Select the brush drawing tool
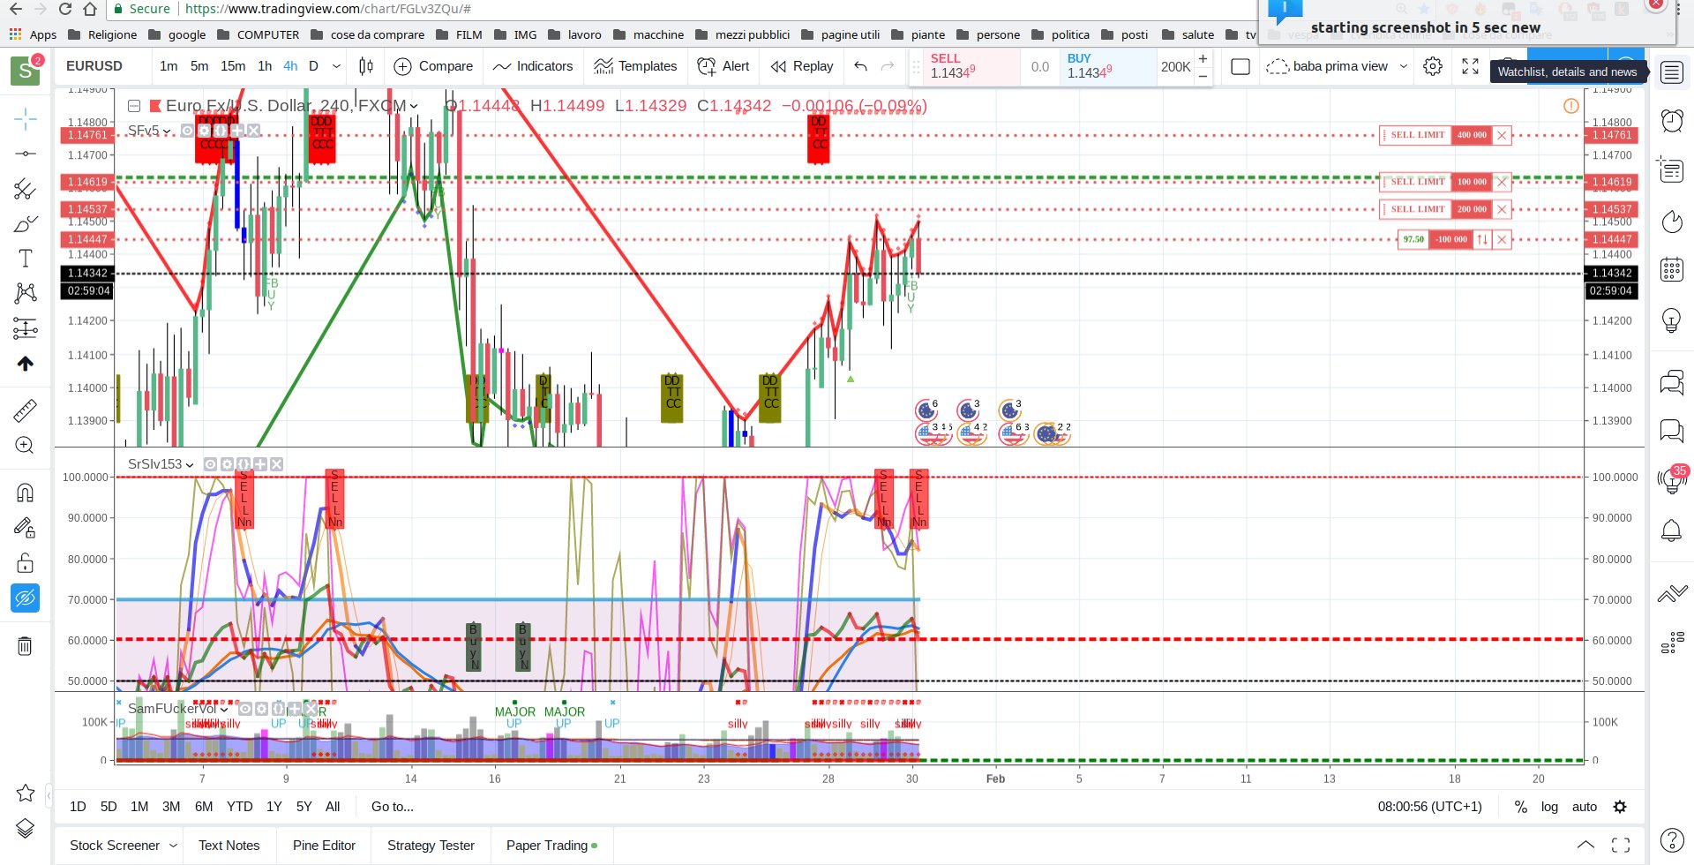This screenshot has width=1694, height=865. point(26,223)
